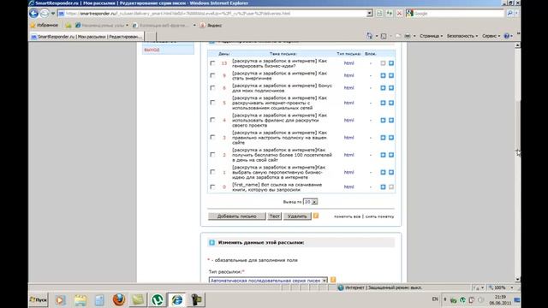Click the orange help icon beside Удалить
Image resolution: width=548 pixels, height=308 pixels.
(316, 216)
